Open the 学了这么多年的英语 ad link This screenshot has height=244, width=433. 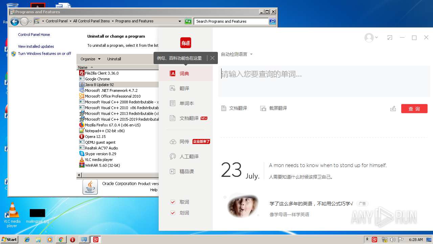311,204
